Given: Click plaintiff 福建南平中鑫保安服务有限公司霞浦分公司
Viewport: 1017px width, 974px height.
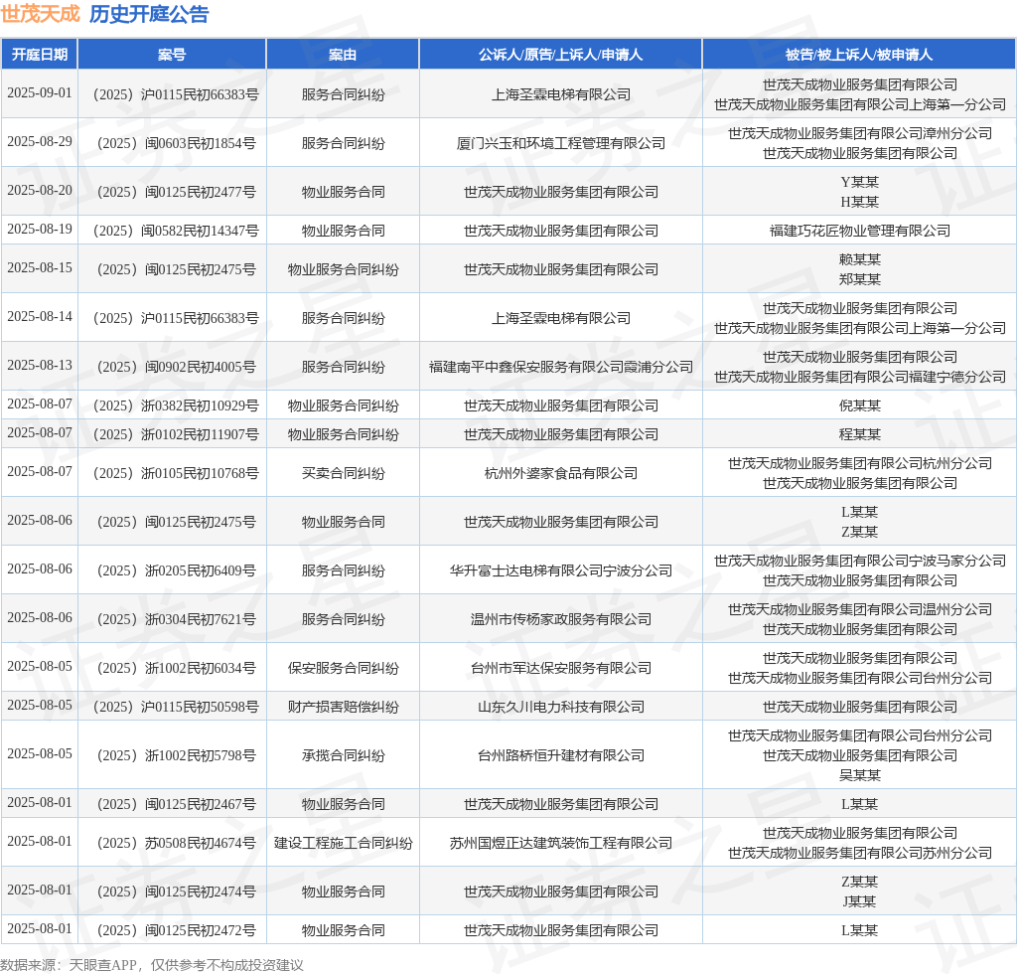Looking at the screenshot, I should 561,368.
